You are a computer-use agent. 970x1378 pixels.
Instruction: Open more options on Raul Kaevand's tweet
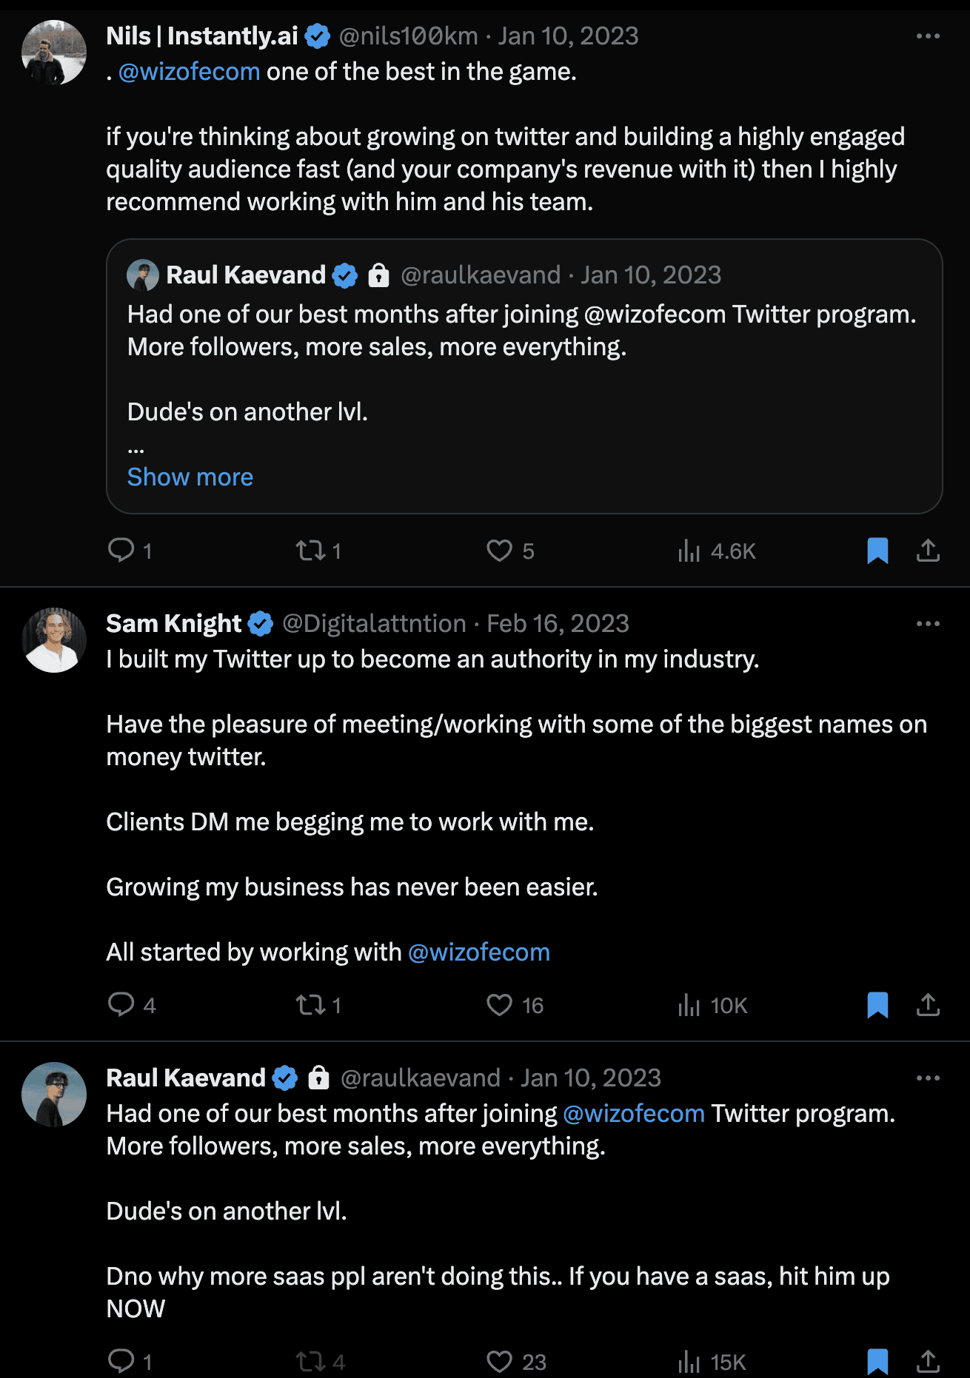(x=928, y=1078)
